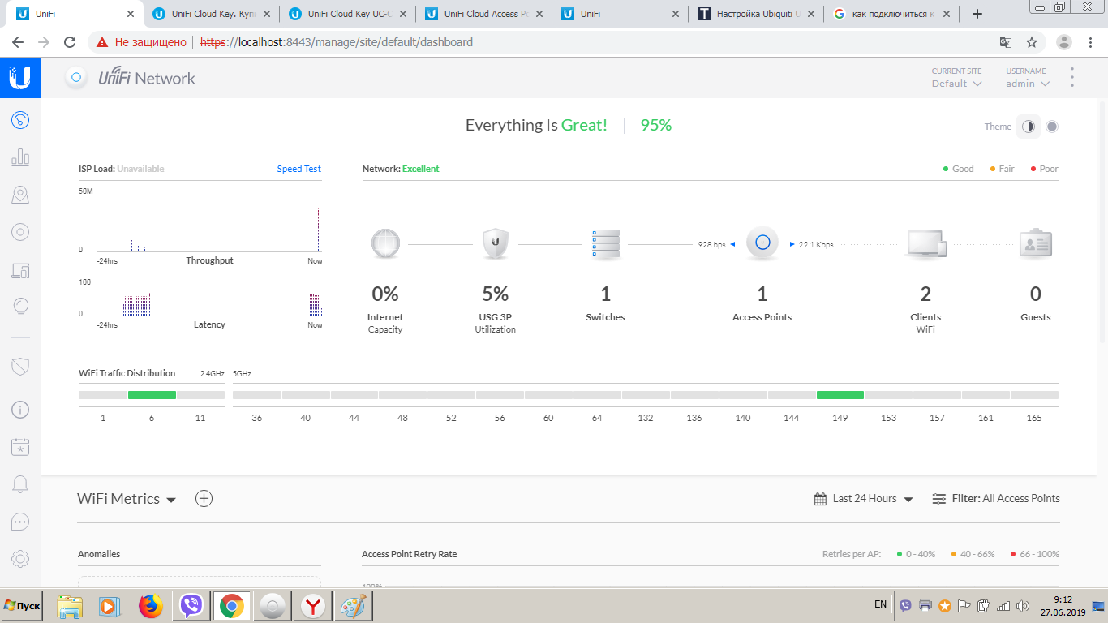Open the Dashboard icon in sidebar

click(x=20, y=121)
